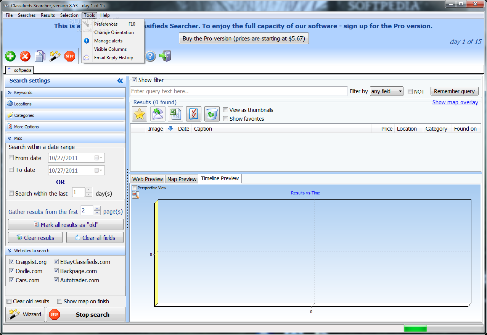The height and width of the screenshot is (335, 487).
Task: Click the magnifier zoom icon in Timeline Preview
Action: point(135,195)
